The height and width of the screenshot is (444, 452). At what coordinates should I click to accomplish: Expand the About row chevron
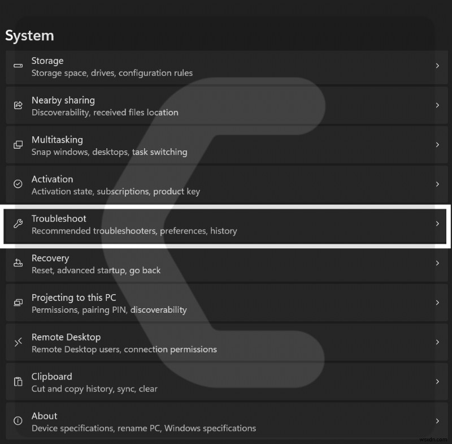tap(438, 421)
